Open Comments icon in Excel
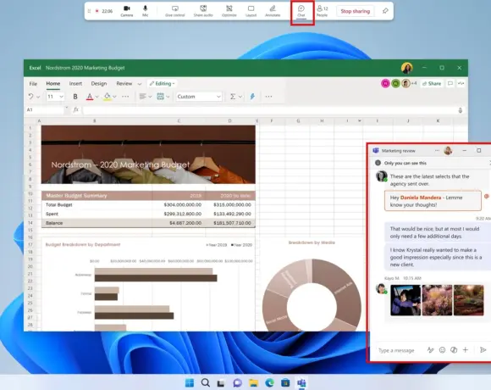491x390 pixels. tap(450, 83)
